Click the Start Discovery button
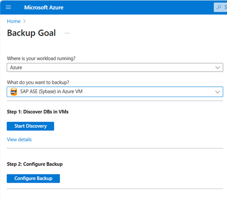Image resolution: width=227 pixels, height=202 pixels. (x=30, y=126)
